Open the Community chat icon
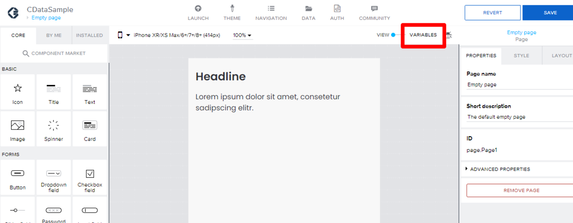 [374, 9]
